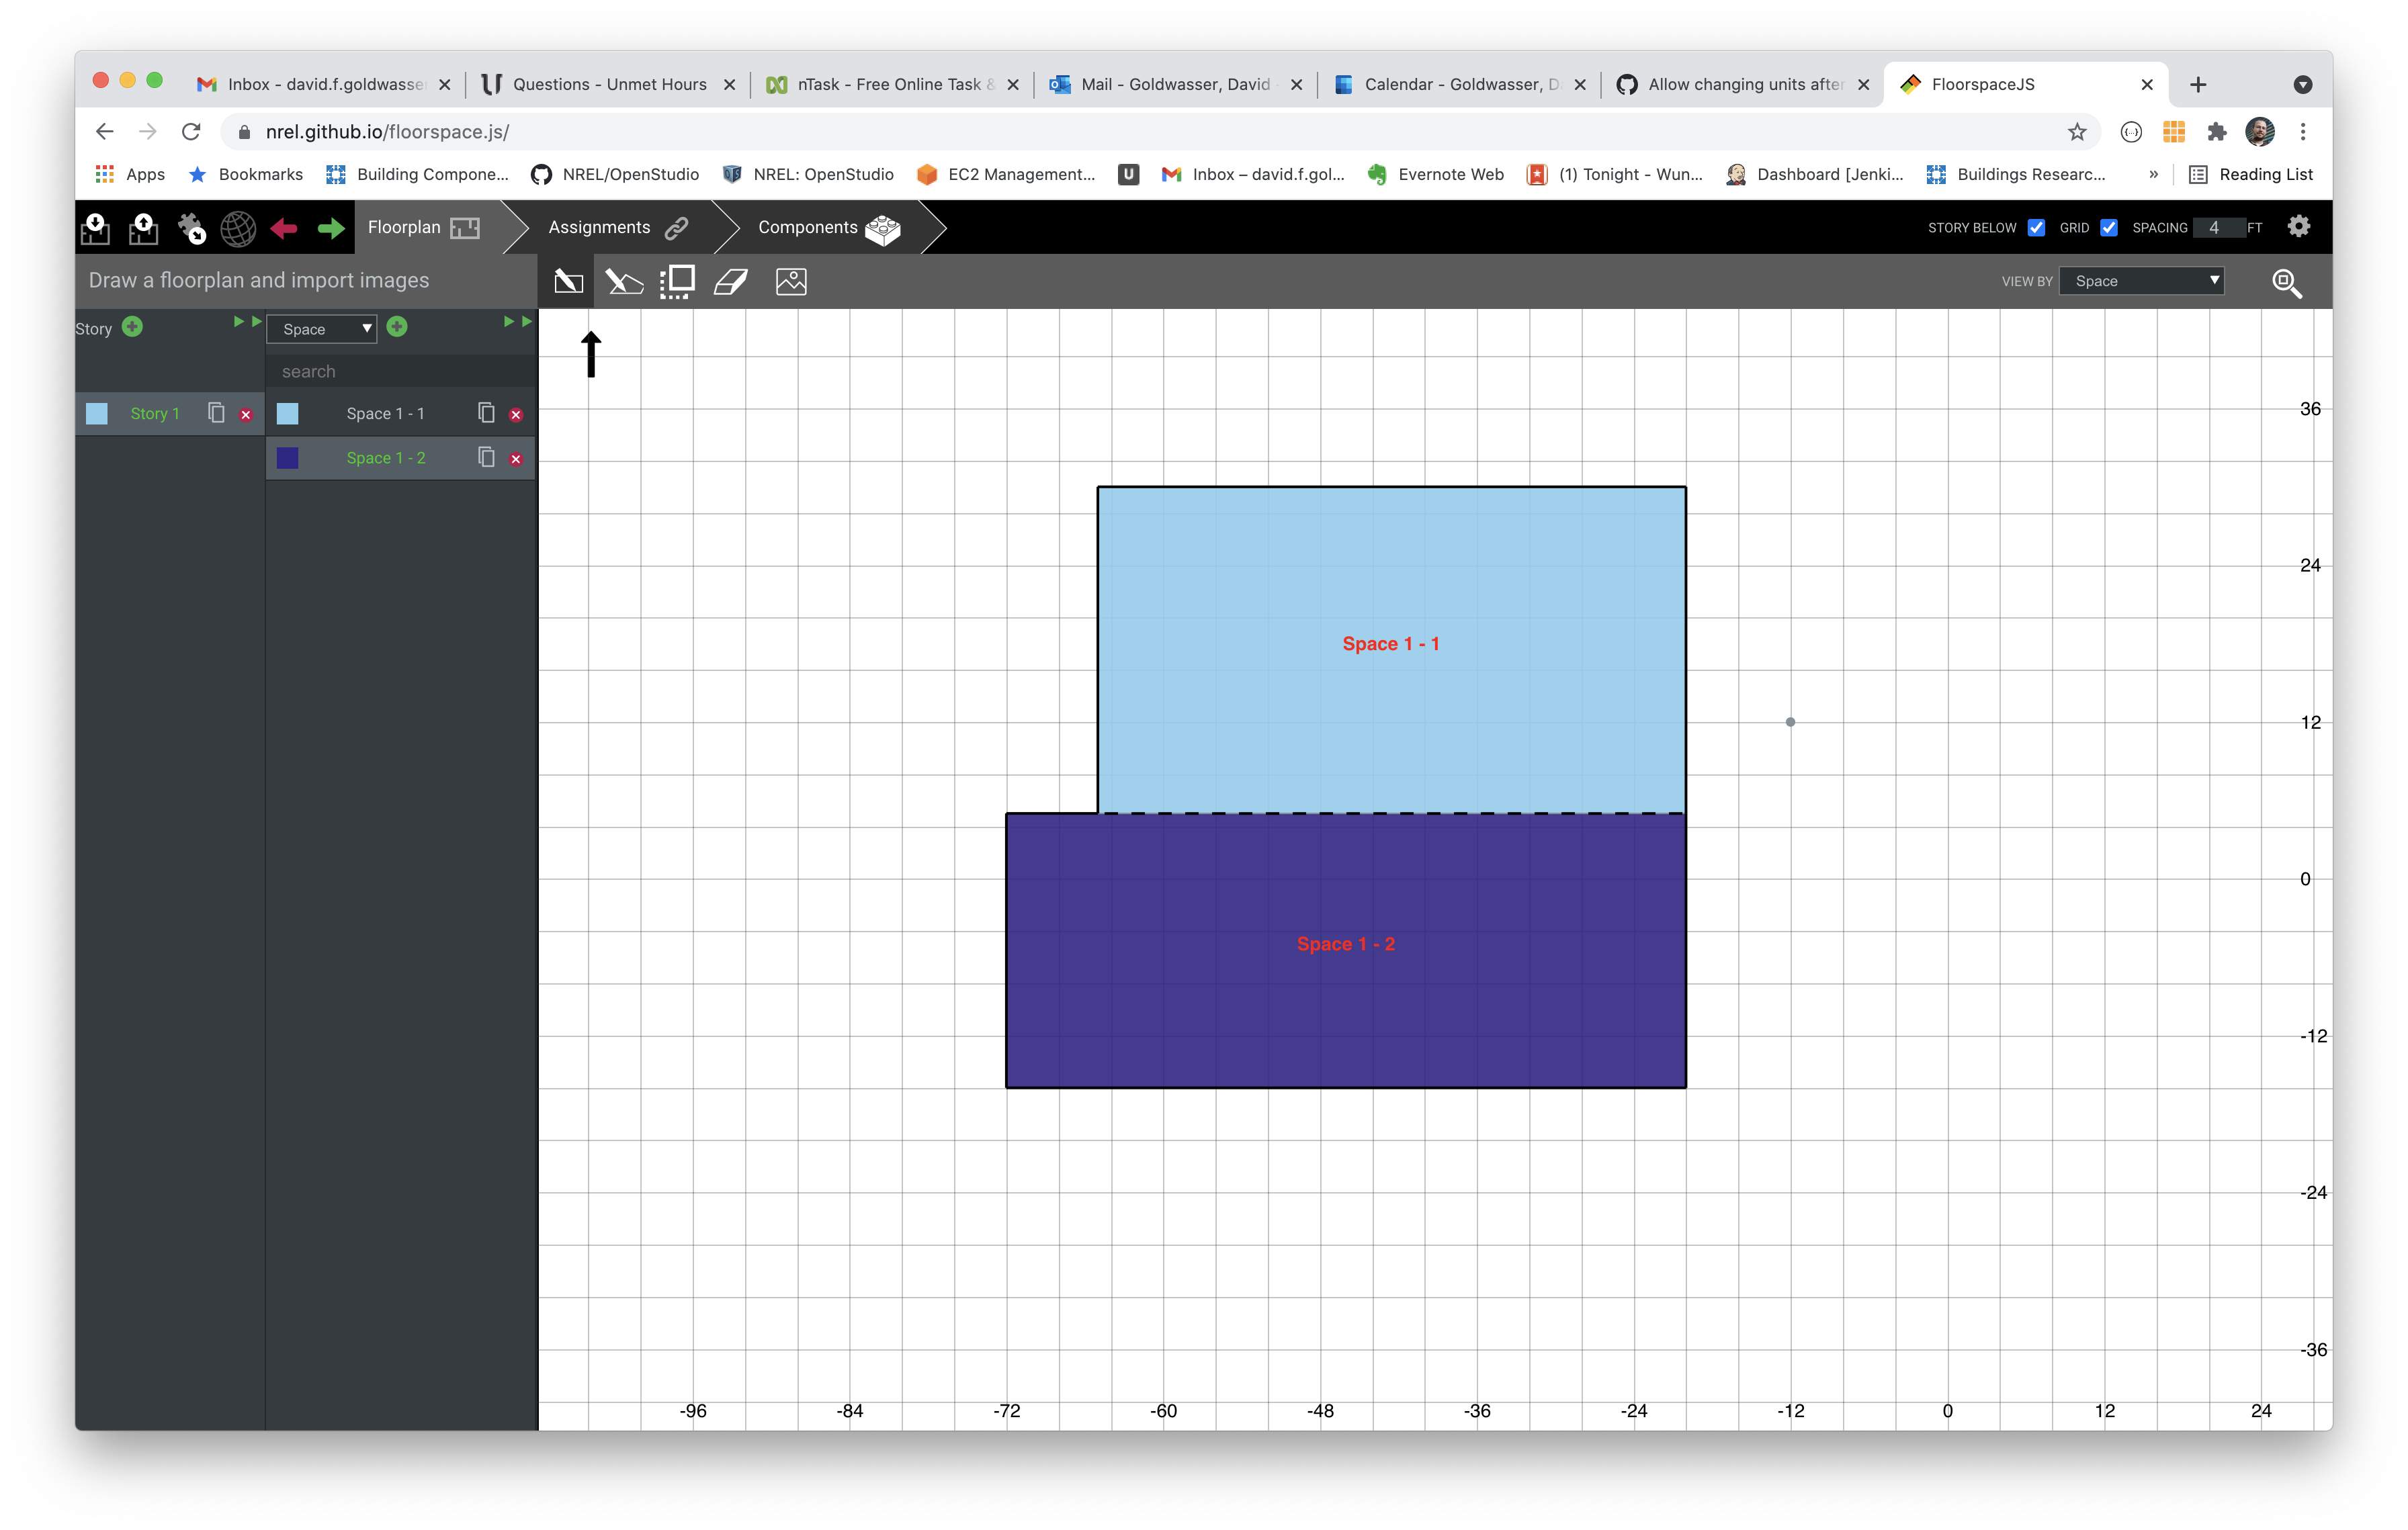The height and width of the screenshot is (1530, 2408).
Task: Choose the Eraser tool
Action: coord(731,282)
